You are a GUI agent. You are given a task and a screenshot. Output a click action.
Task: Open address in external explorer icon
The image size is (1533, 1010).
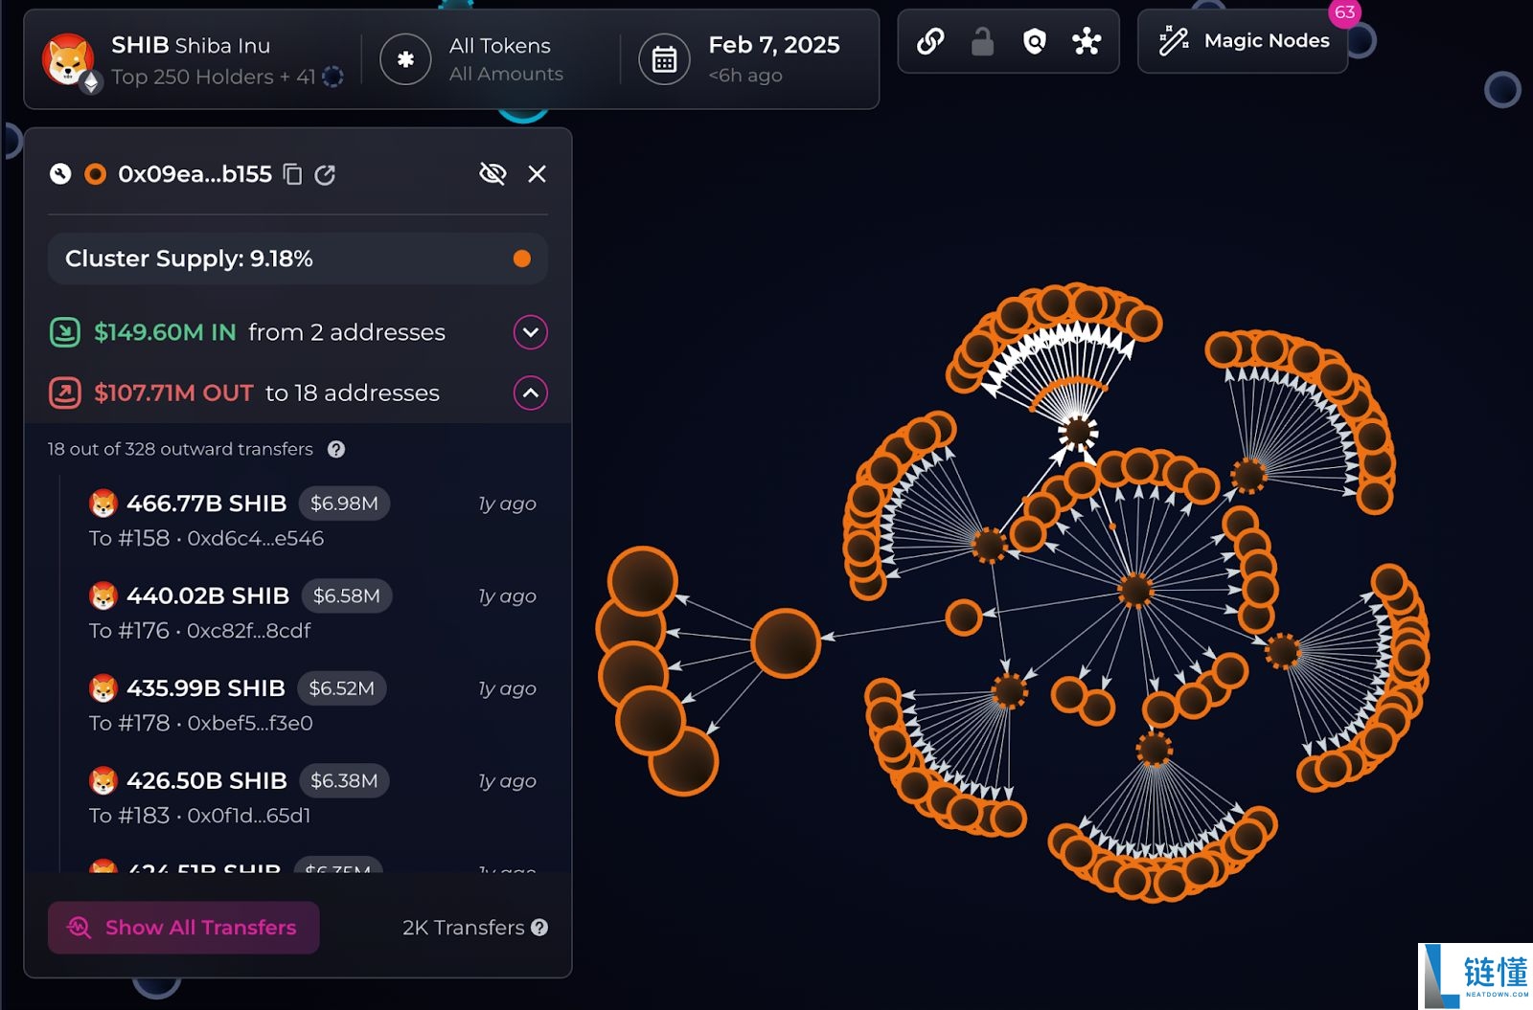click(x=326, y=174)
